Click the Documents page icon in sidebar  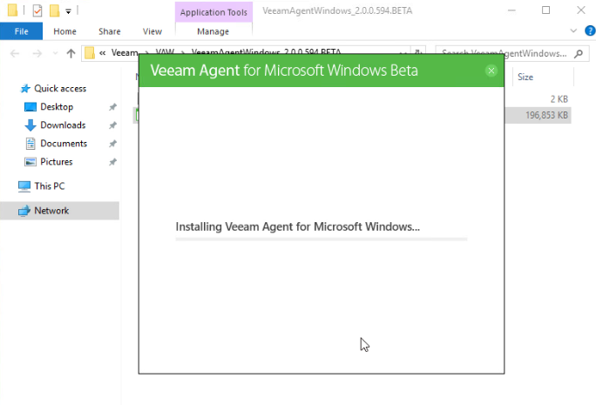click(x=30, y=143)
